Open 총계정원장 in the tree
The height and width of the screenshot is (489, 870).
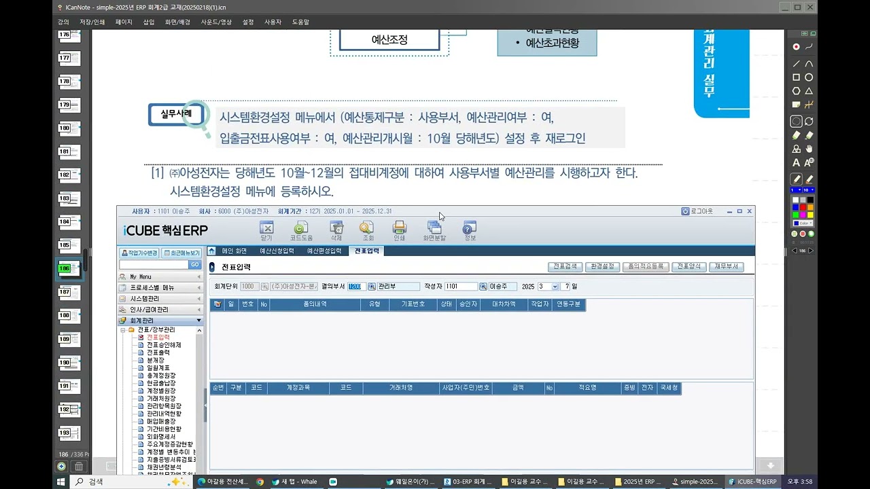pos(161,376)
